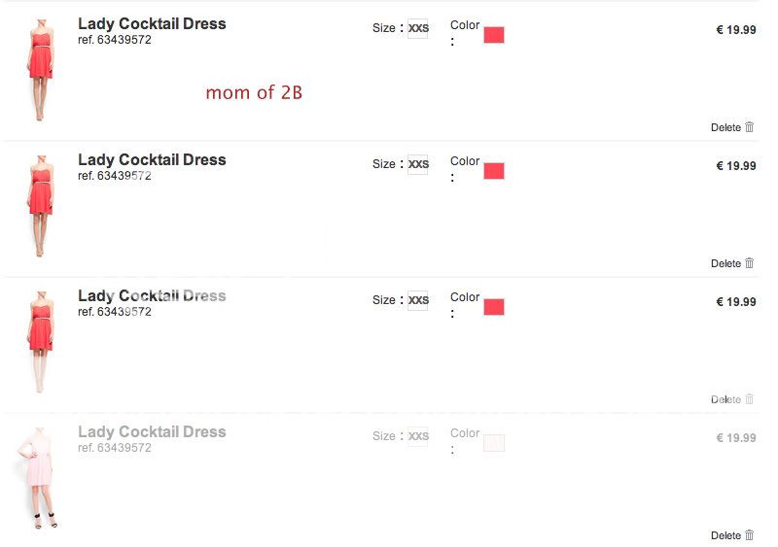Screen dimensions: 778x547
Task: Select the XXS size box in the first row
Action: (418, 29)
